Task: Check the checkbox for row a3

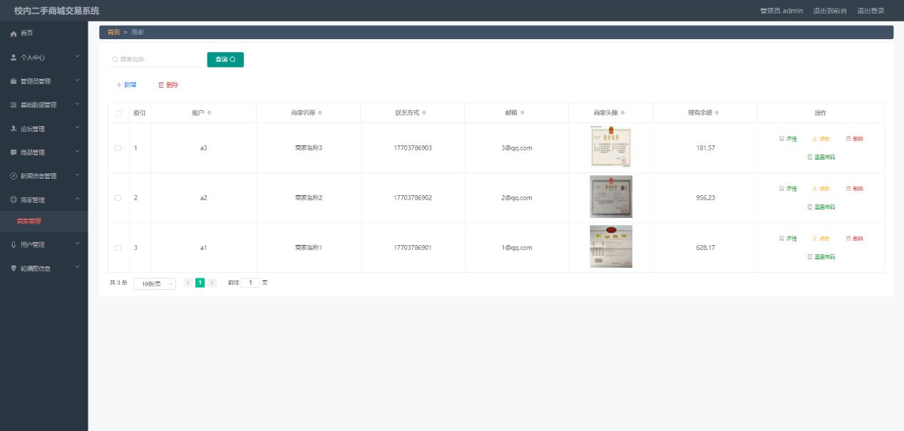Action: coord(118,148)
